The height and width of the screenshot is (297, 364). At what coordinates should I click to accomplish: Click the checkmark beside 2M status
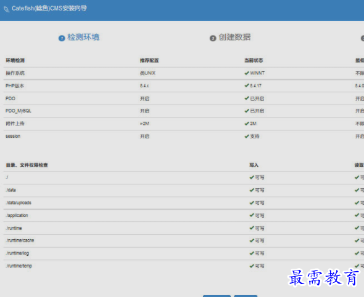(247, 124)
